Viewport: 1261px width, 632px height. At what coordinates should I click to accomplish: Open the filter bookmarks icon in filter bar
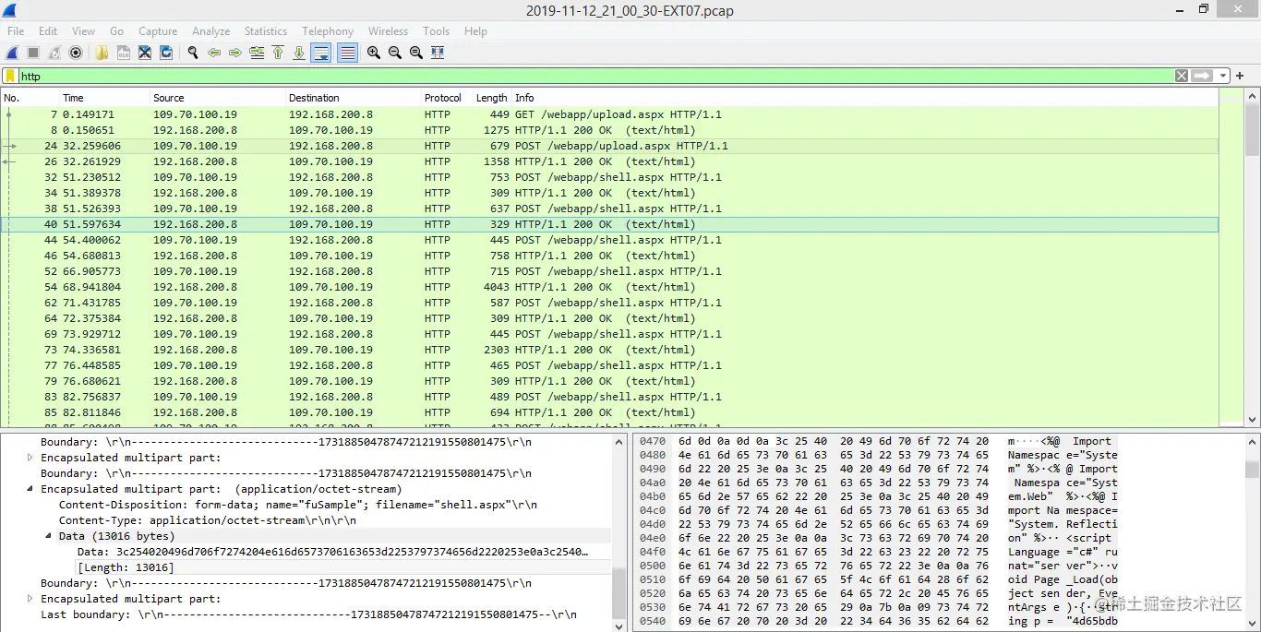click(11, 75)
